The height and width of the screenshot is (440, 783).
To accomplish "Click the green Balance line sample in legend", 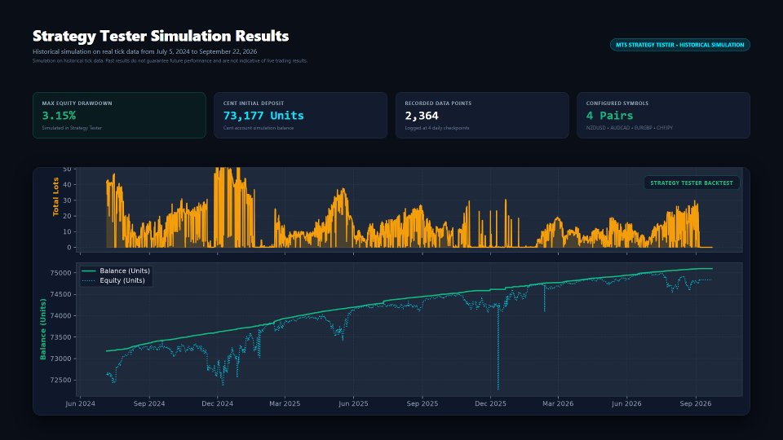I will coord(89,271).
